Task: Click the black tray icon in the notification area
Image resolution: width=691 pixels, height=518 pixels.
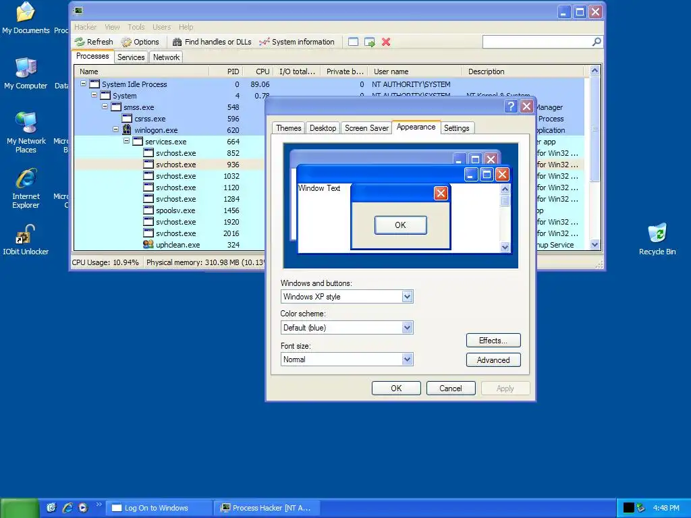Action: (x=628, y=508)
